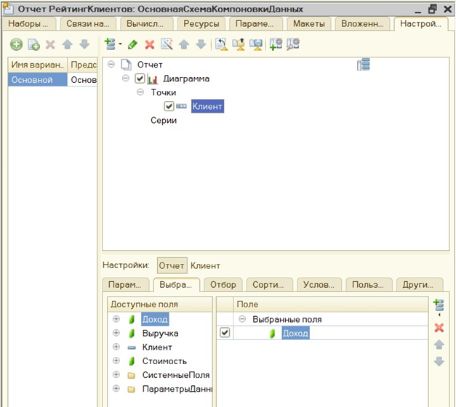The width and height of the screenshot is (456, 407).
Task: Click the Диаграмма chart icon
Action: (153, 78)
